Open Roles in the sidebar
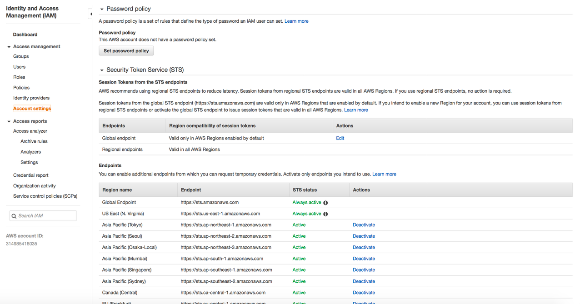This screenshot has width=580, height=304. pyautogui.click(x=19, y=77)
